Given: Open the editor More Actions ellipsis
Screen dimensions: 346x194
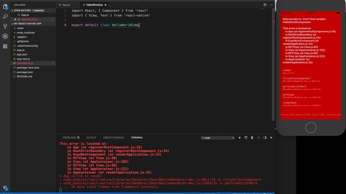Looking at the screenshot, I should coord(271,5).
